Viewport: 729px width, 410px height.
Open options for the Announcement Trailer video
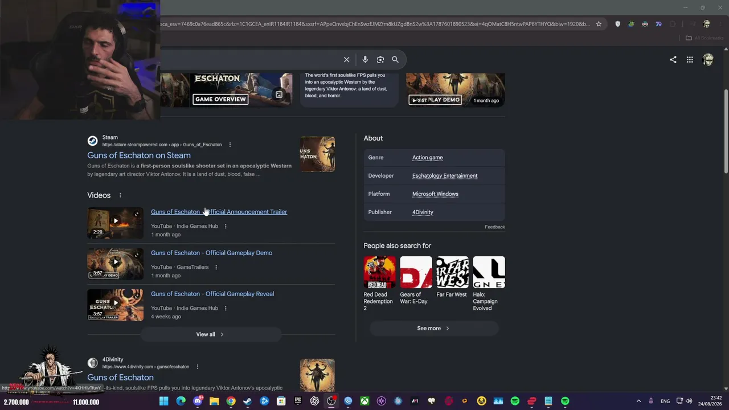coord(226,226)
